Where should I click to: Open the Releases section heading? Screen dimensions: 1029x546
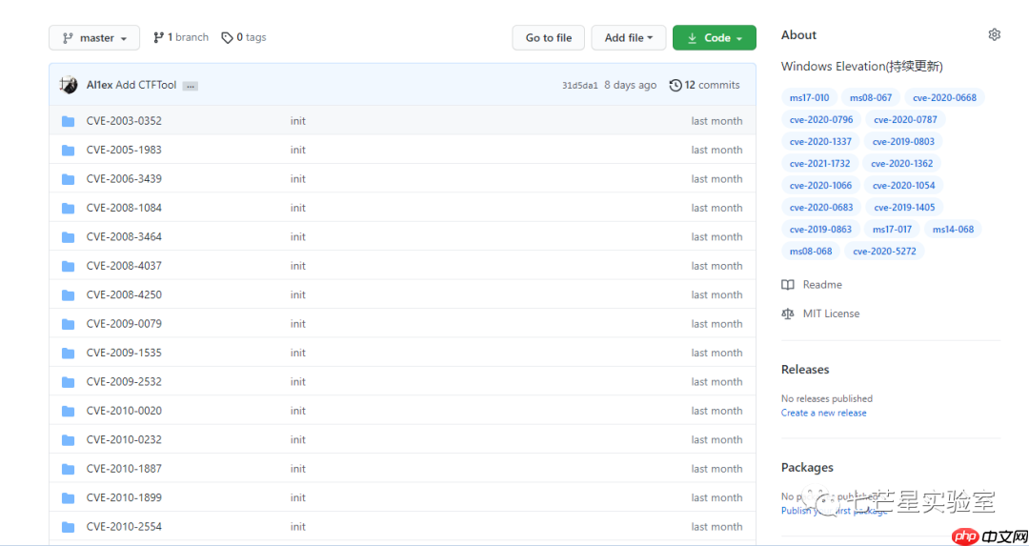click(x=805, y=370)
